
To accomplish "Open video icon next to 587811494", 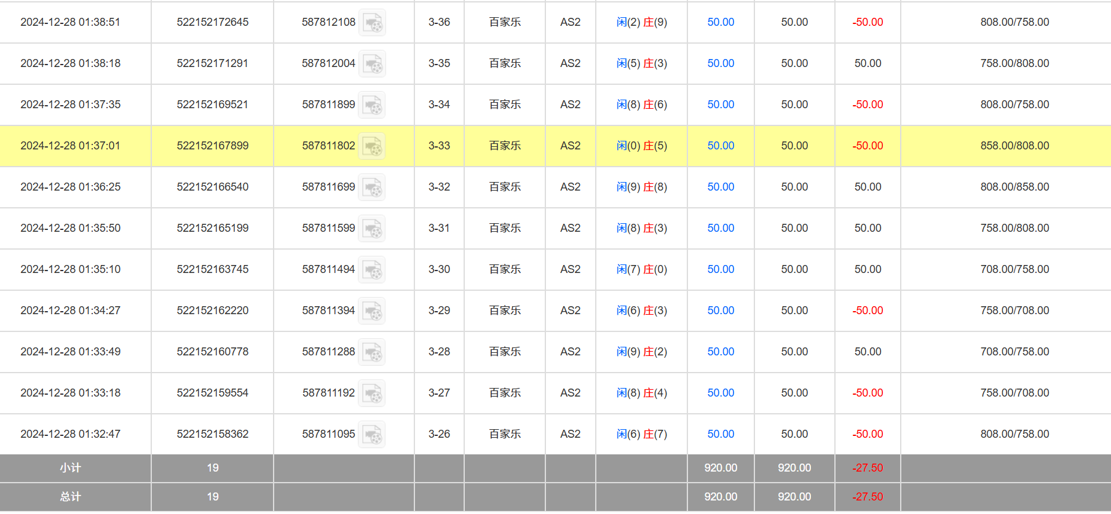I will [x=372, y=270].
